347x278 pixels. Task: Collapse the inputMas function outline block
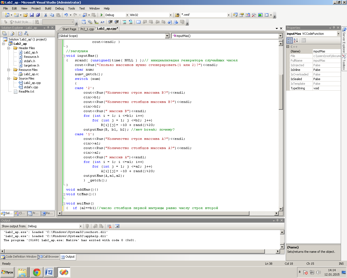(64, 56)
